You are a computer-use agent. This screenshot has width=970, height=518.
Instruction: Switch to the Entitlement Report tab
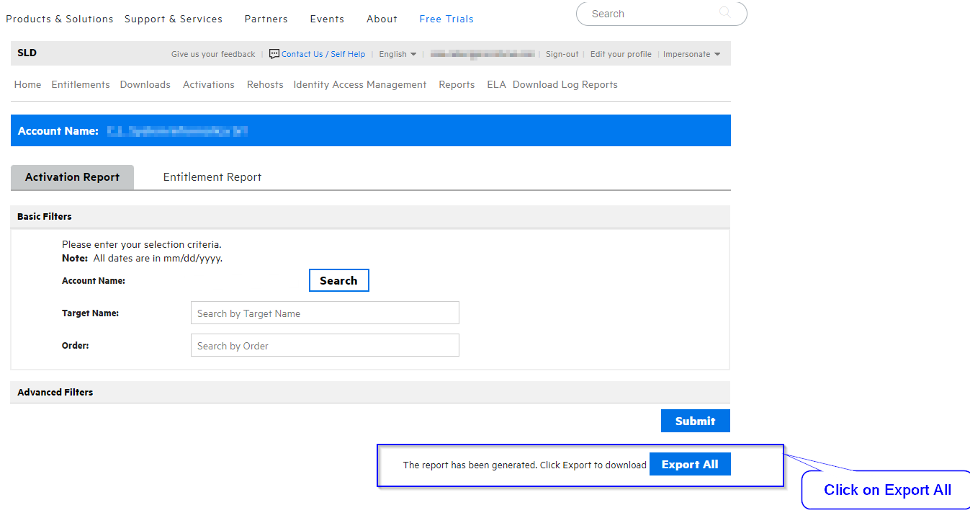212,177
